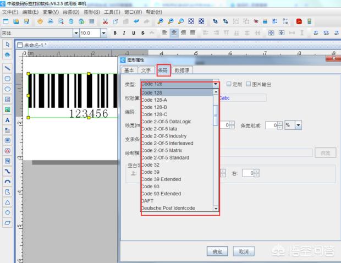Select the pointer selection tool
The image size is (341, 263).
pos(8,45)
